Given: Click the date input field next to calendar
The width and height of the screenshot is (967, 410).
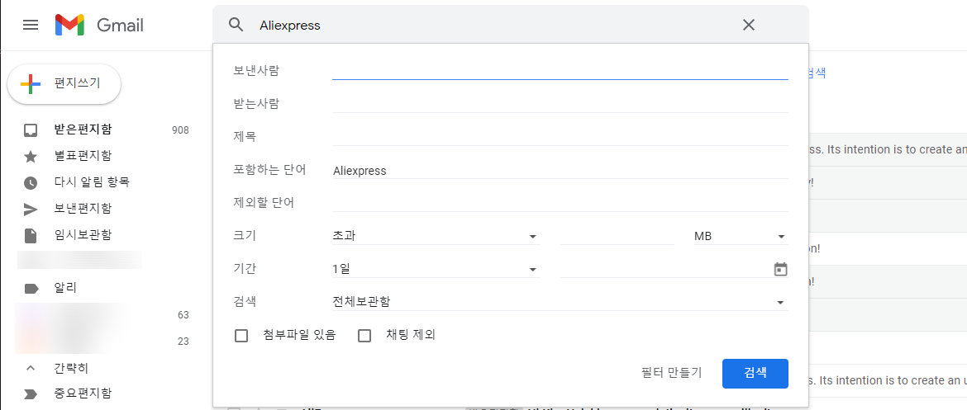Looking at the screenshot, I should tap(665, 269).
